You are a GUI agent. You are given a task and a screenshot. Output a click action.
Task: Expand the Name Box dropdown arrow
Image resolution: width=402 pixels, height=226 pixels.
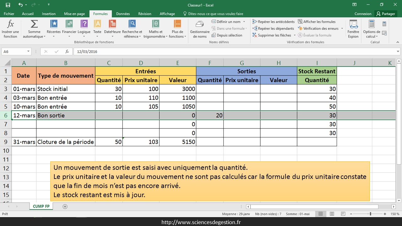[x=28, y=51]
